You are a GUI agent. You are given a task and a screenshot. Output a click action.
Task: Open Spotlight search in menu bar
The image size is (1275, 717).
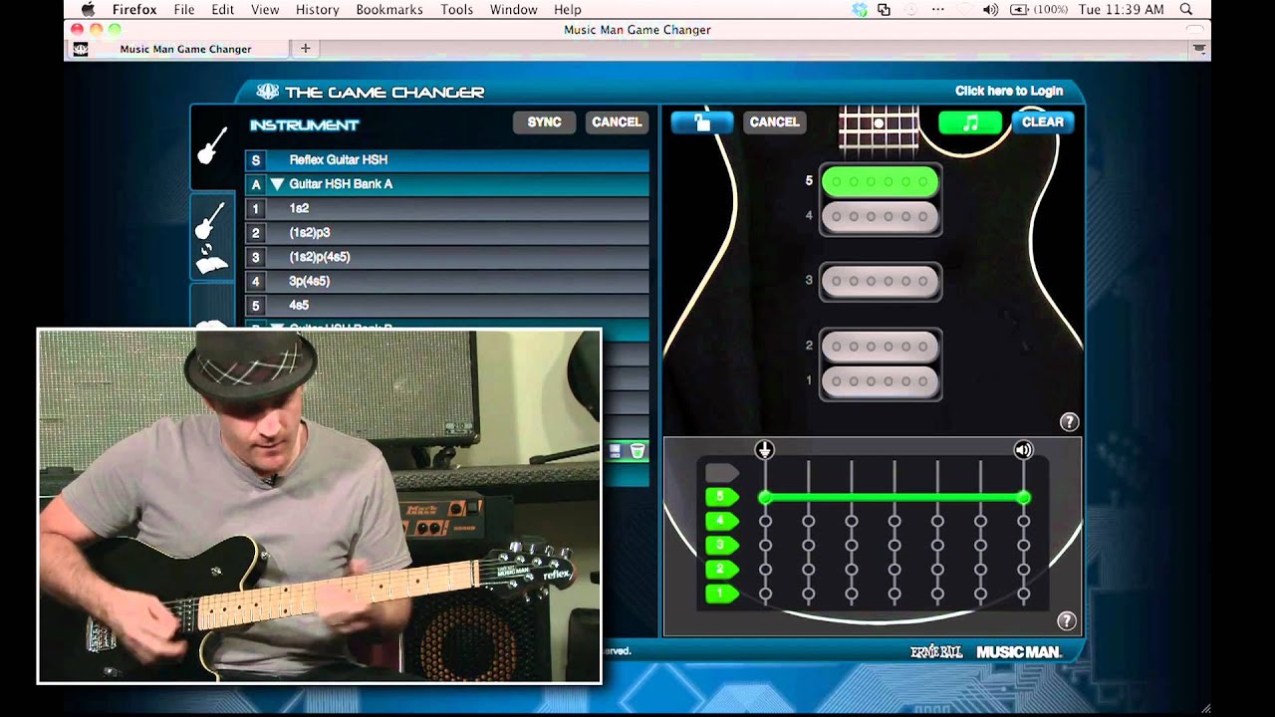(x=1186, y=10)
